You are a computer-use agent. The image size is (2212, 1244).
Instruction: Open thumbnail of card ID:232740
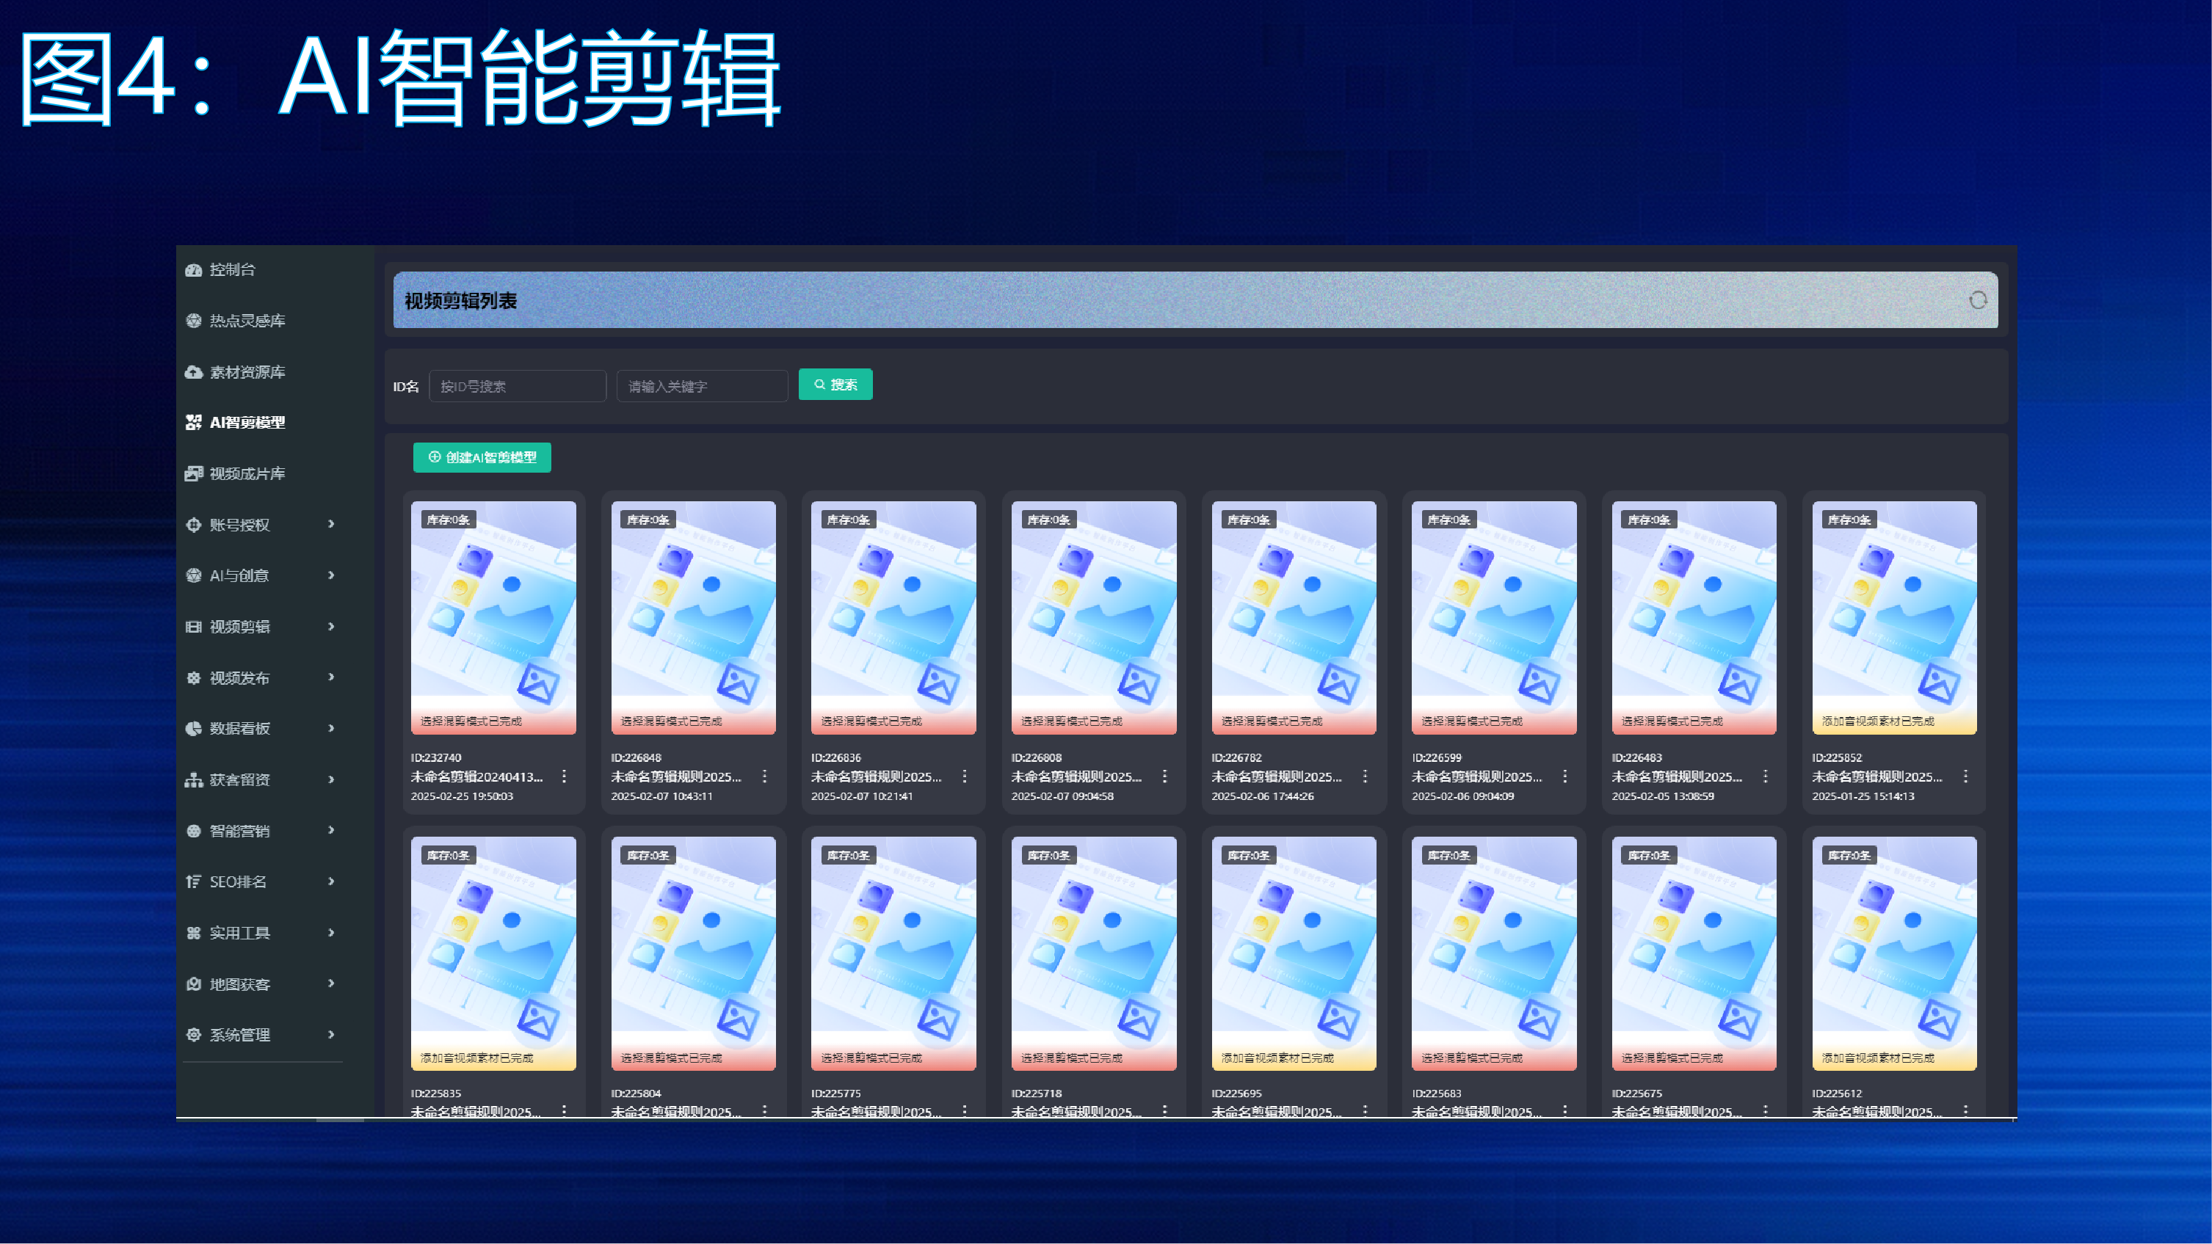click(494, 618)
